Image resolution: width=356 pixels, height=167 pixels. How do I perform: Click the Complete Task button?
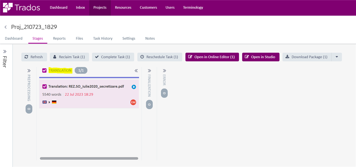[x=113, y=57]
